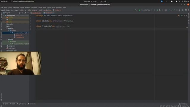Click the UTF-8 encoding in status bar
Viewport: 190px width, 107px height.
168,106
